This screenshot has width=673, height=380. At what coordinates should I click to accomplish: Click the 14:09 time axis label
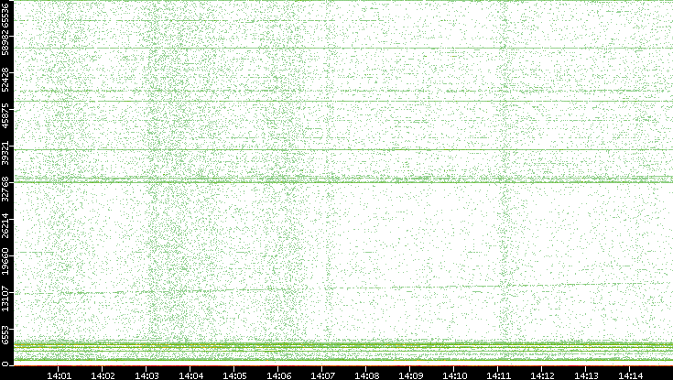point(410,375)
